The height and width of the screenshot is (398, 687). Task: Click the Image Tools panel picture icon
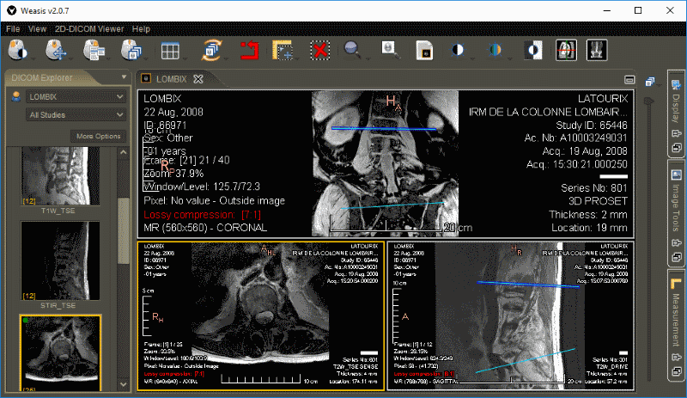coord(676,175)
